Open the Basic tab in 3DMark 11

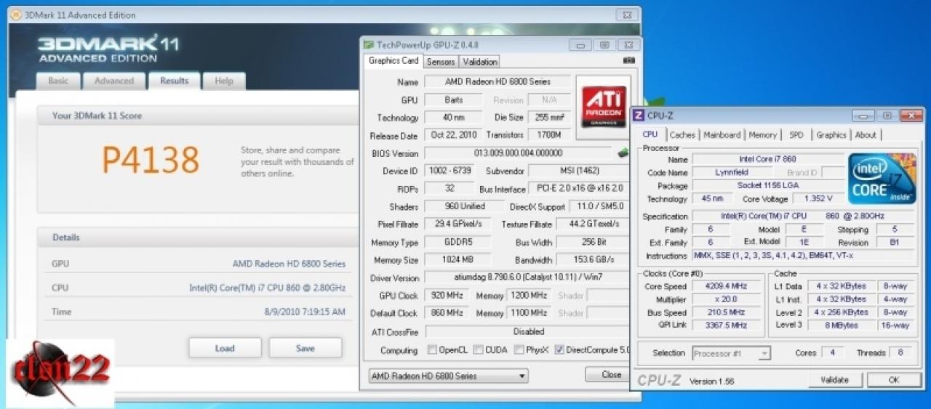pyautogui.click(x=58, y=81)
